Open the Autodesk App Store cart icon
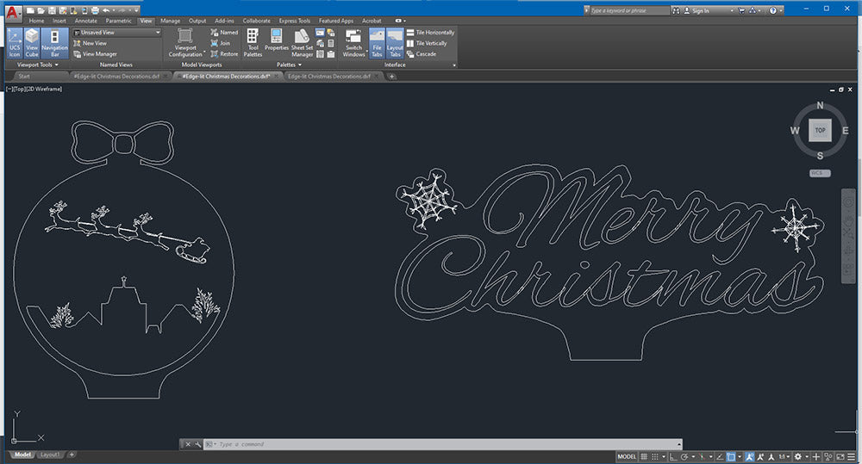 click(741, 10)
